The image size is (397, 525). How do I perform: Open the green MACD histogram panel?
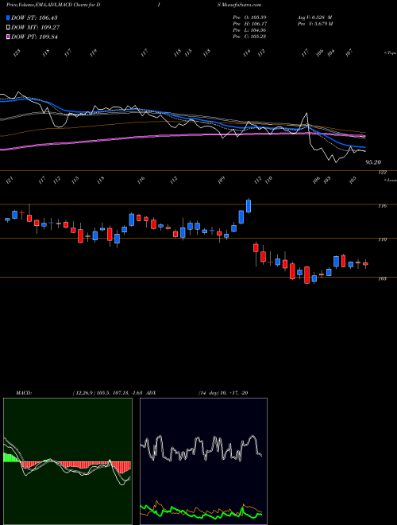(x=67, y=461)
